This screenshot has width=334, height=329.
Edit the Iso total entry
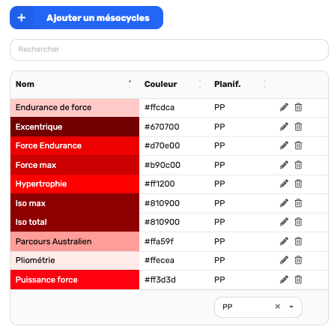(x=284, y=222)
